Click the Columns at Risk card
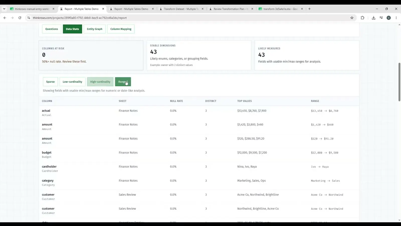This screenshot has height=226, width=401. pos(91,55)
